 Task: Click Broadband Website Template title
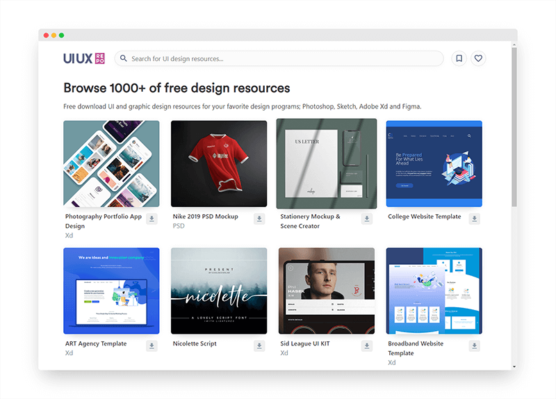point(416,348)
